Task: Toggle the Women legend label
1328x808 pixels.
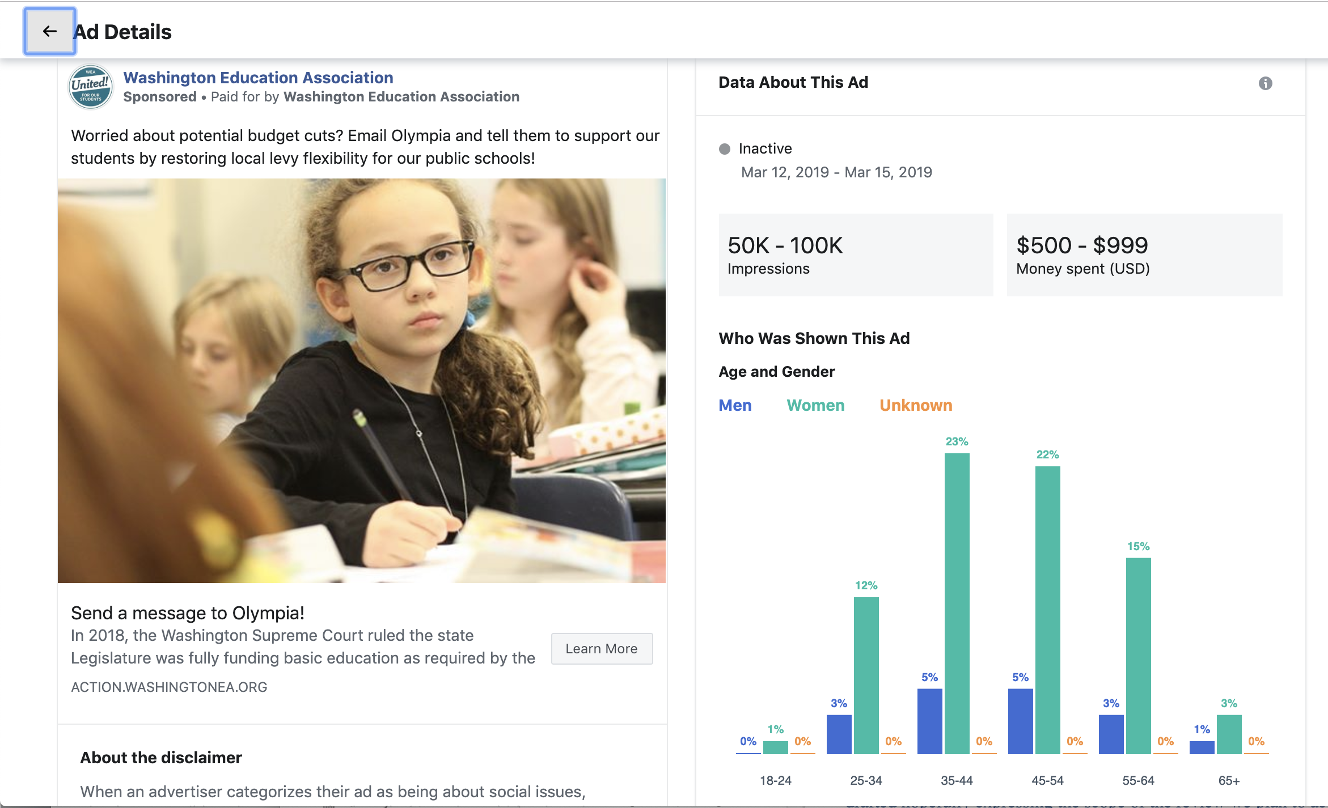Action: coord(815,405)
